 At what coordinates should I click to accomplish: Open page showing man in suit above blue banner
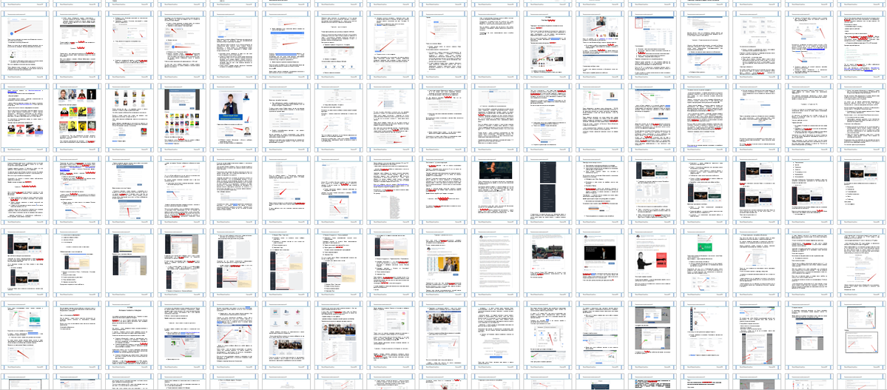(235, 118)
